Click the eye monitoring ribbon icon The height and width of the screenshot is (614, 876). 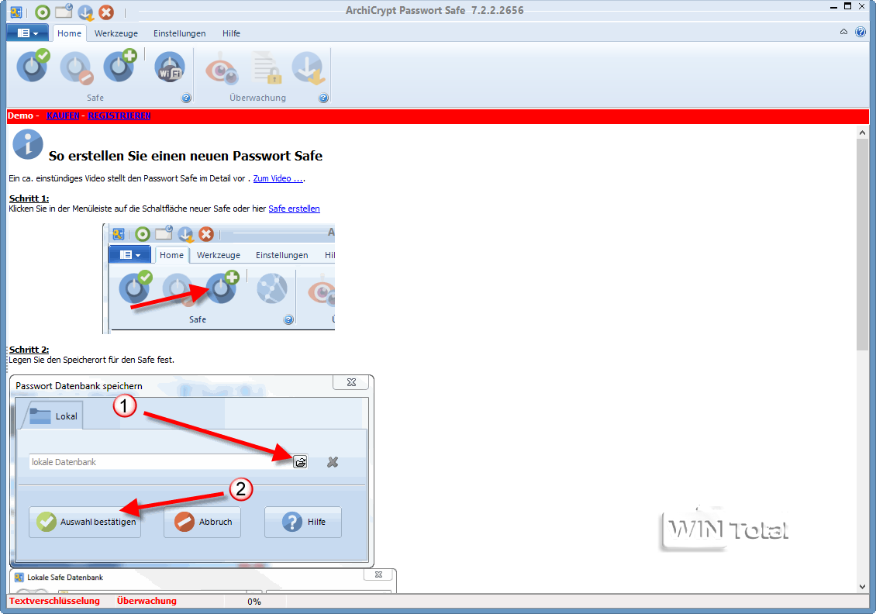[x=222, y=69]
